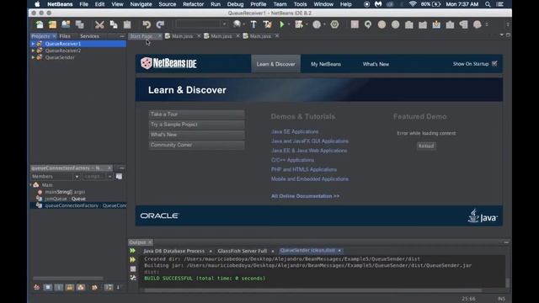This screenshot has height=303, width=539.
Task: Open the All Online Documentation link
Action: click(x=305, y=196)
